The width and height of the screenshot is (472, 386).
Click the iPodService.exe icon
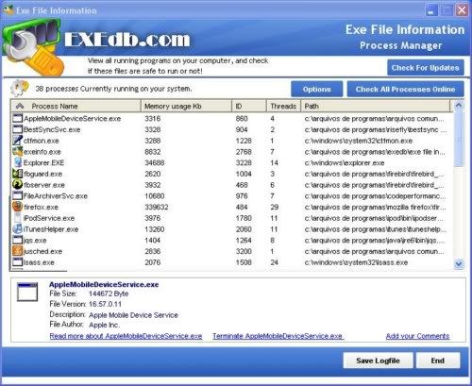18,218
